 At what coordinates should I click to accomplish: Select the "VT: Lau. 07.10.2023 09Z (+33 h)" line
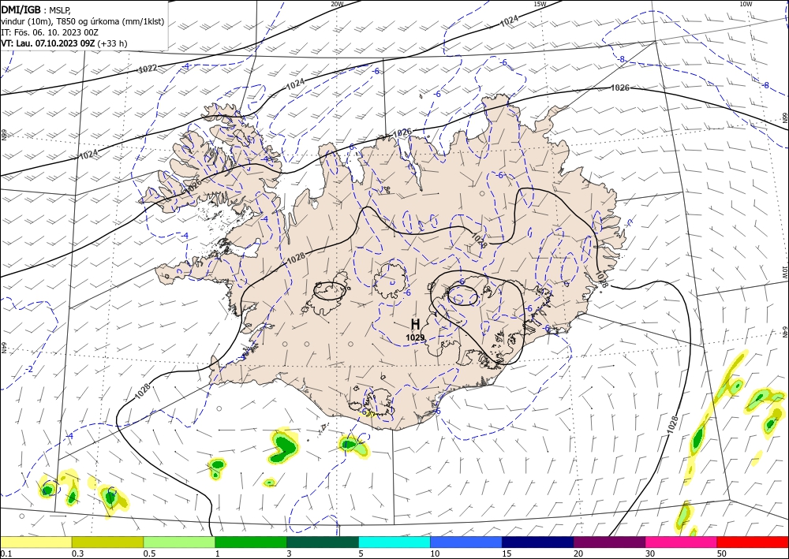[64, 43]
